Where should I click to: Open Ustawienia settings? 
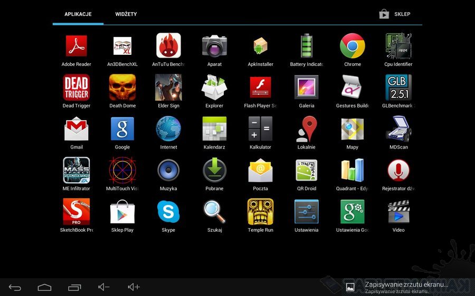coord(307,212)
